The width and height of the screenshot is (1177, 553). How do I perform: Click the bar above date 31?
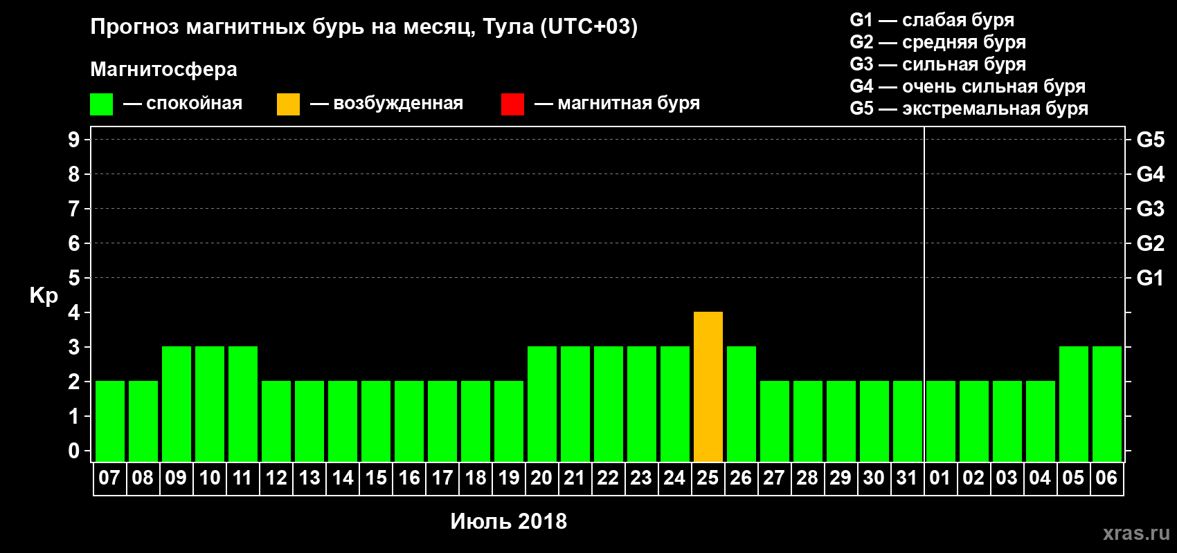coord(908,421)
